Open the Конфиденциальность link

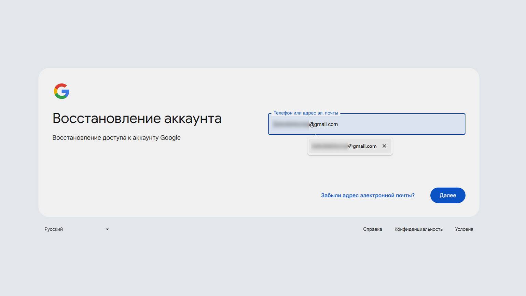click(418, 229)
